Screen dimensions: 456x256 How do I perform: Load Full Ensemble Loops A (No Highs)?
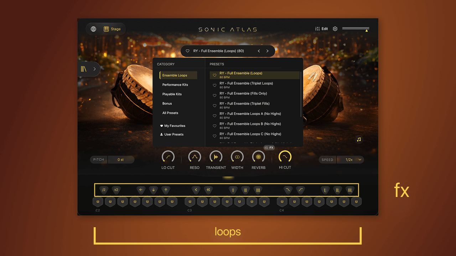coord(255,116)
